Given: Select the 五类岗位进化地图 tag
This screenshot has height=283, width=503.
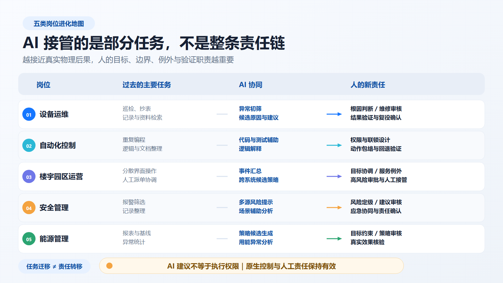Looking at the screenshot, I should click(x=59, y=24).
